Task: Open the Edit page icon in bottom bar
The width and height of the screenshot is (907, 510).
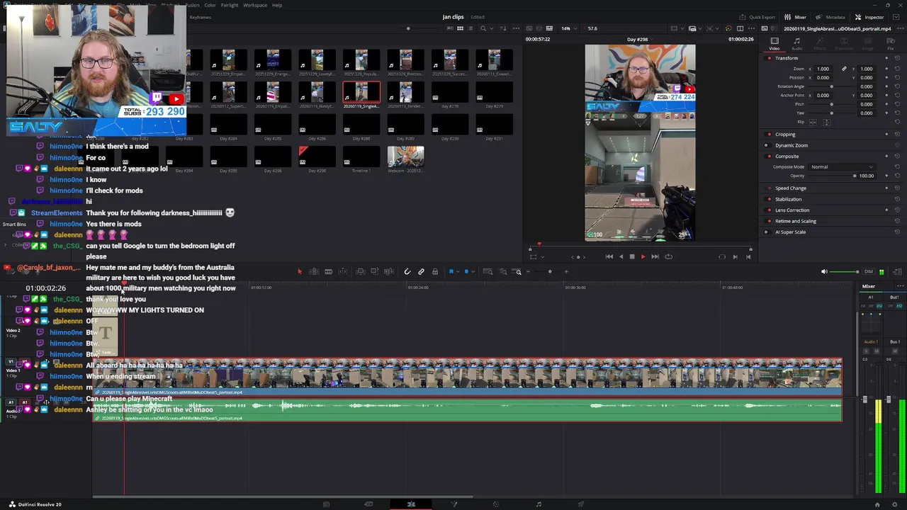Action: pyautogui.click(x=411, y=504)
